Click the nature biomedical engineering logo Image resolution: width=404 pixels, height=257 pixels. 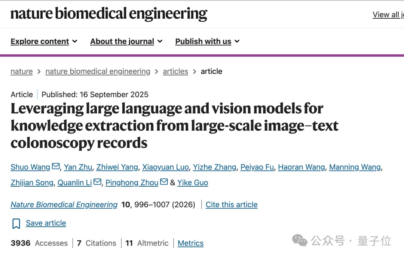pos(109,14)
